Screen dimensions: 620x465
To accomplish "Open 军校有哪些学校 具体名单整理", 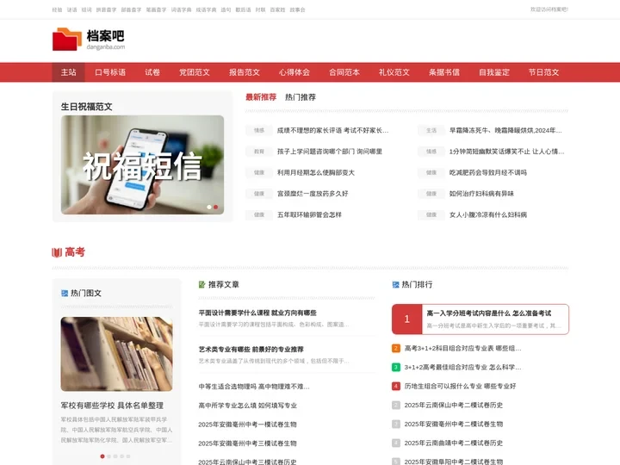I will coord(112,406).
